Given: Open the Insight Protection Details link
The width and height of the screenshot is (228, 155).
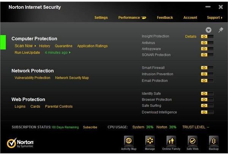Looking at the screenshot, I should tap(191, 36).
